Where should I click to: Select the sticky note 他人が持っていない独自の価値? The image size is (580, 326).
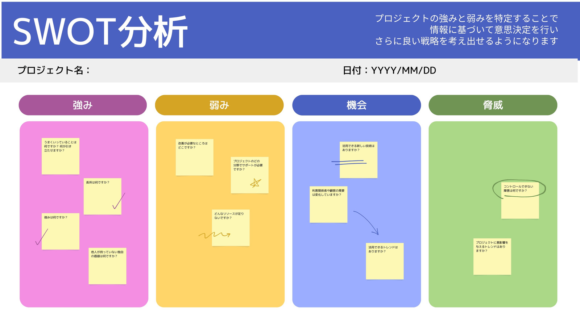[x=107, y=266]
